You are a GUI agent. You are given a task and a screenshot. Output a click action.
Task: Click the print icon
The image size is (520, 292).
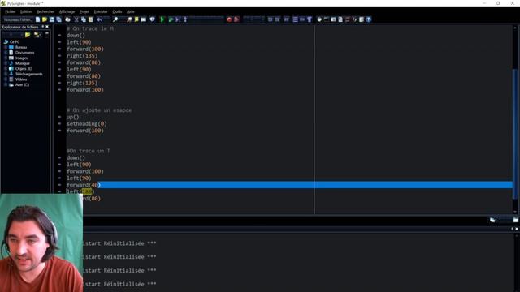point(67,19)
